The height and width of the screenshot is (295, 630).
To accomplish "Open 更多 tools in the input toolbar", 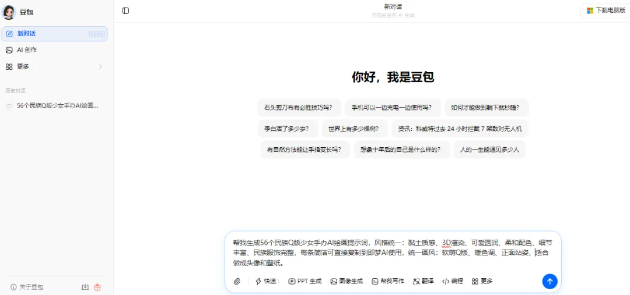I will pyautogui.click(x=482, y=282).
